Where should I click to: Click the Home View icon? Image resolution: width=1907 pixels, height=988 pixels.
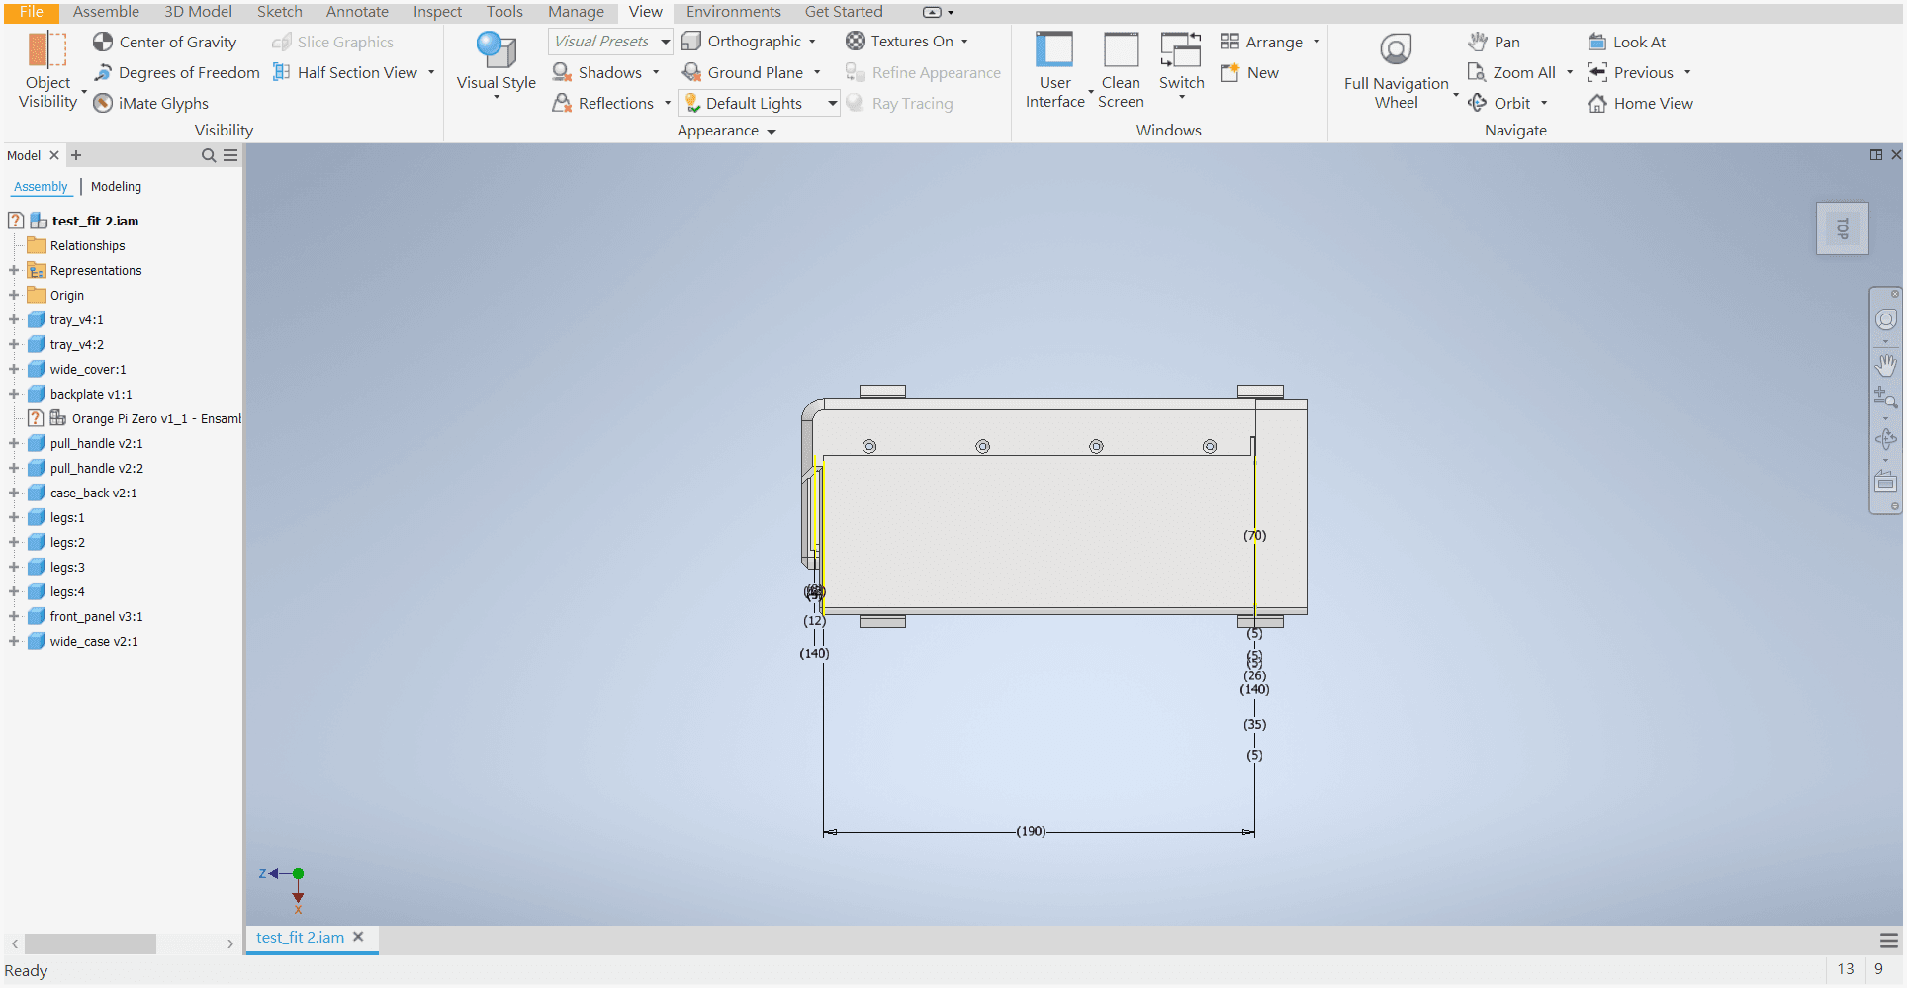pyautogui.click(x=1639, y=103)
